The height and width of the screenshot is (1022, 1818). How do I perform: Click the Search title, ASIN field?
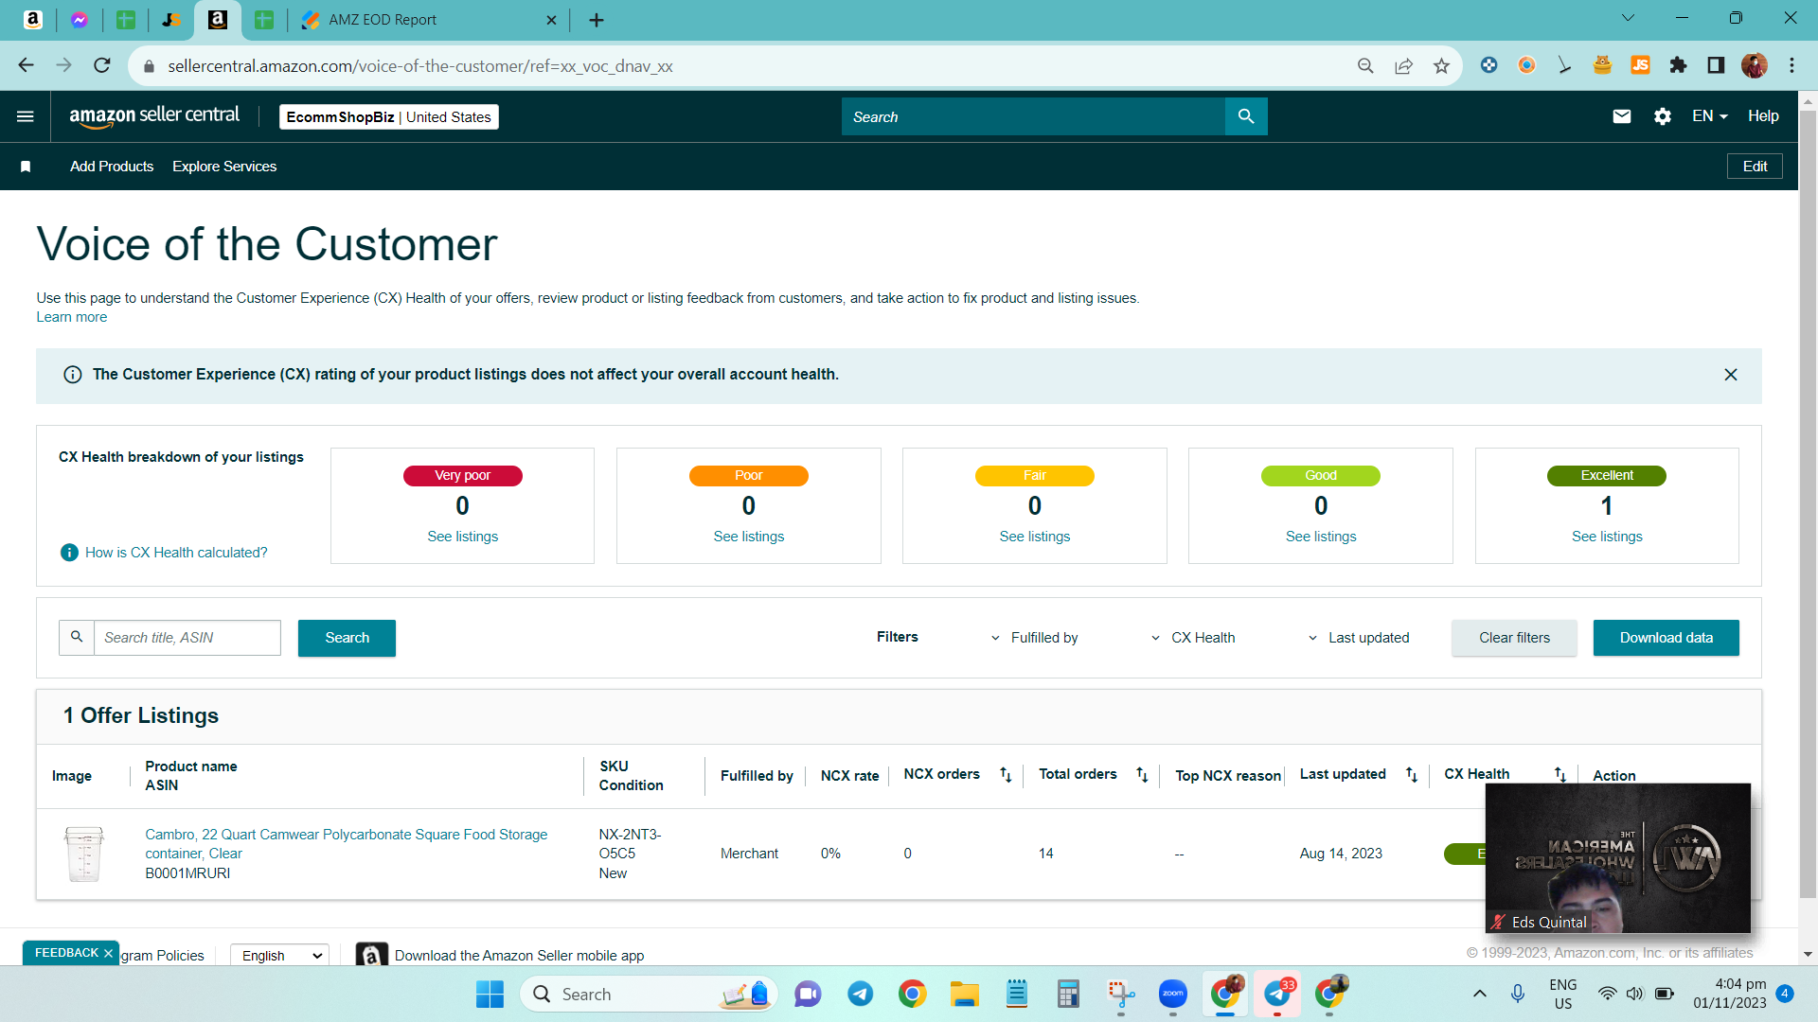[x=187, y=638]
